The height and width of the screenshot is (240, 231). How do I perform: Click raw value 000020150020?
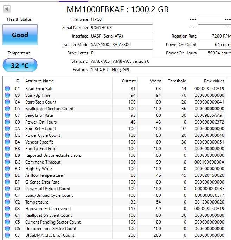(x=209, y=175)
